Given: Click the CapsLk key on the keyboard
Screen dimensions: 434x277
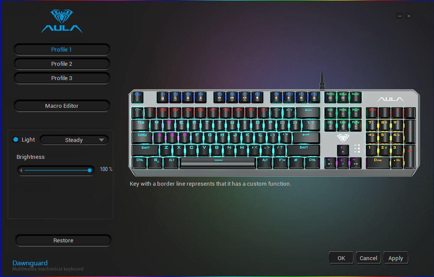Looking at the screenshot, I should (x=142, y=138).
